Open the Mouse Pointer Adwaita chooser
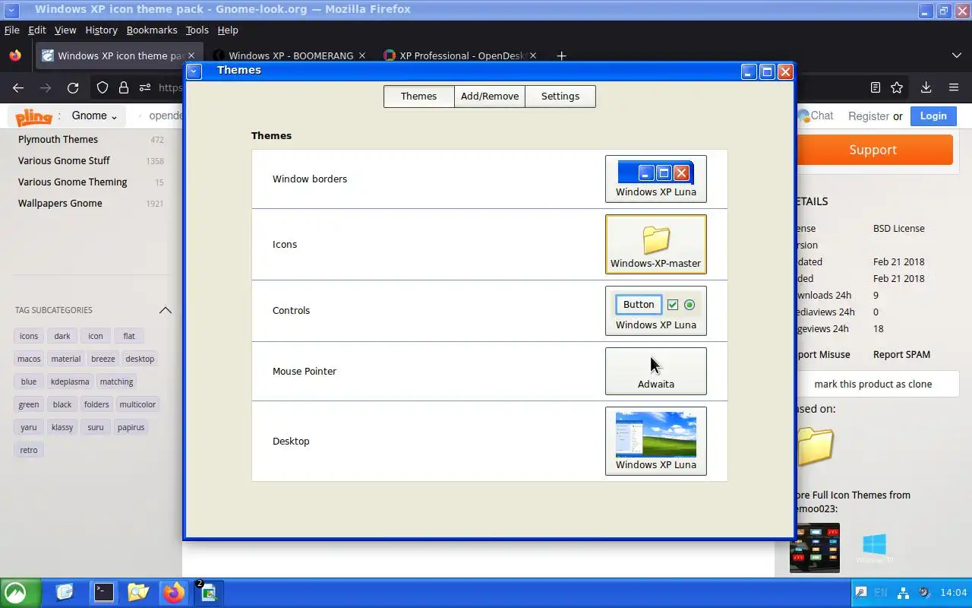This screenshot has width=972, height=608. (x=655, y=371)
